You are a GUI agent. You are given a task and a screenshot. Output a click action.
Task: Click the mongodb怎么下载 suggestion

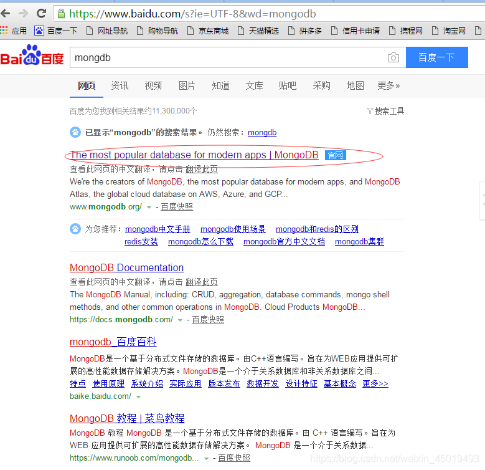tap(200, 241)
